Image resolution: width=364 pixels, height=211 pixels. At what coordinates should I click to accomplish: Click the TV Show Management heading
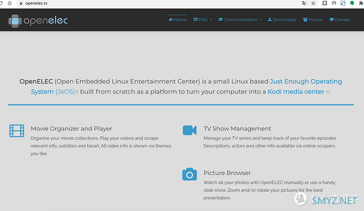tap(237, 129)
